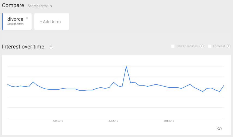
Task: Expand the Search terms dropdown
Action: 40,6
